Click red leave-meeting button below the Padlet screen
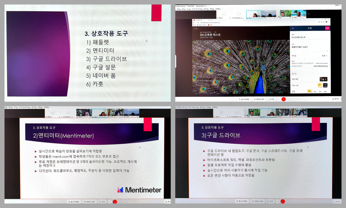Viewport: 346px width, 208px height. click(283, 99)
